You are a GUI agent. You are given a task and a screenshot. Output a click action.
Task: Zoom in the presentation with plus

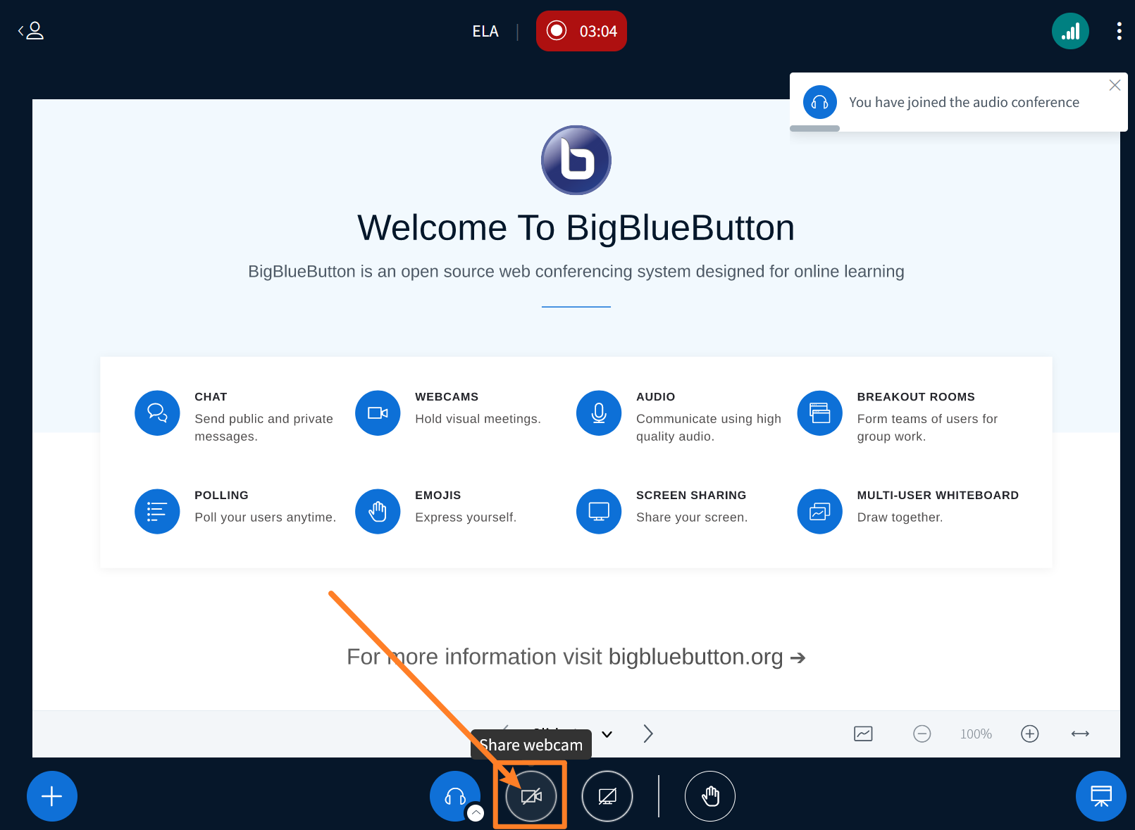click(x=1029, y=734)
